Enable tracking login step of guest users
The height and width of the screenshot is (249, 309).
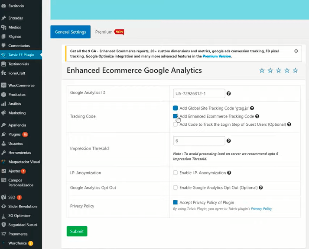click(x=175, y=124)
